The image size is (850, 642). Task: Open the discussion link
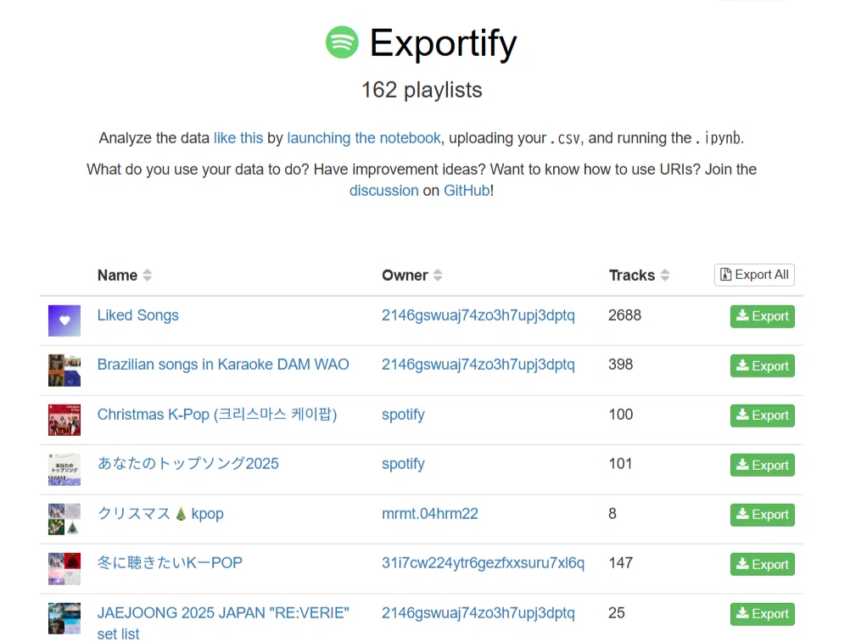pos(383,191)
